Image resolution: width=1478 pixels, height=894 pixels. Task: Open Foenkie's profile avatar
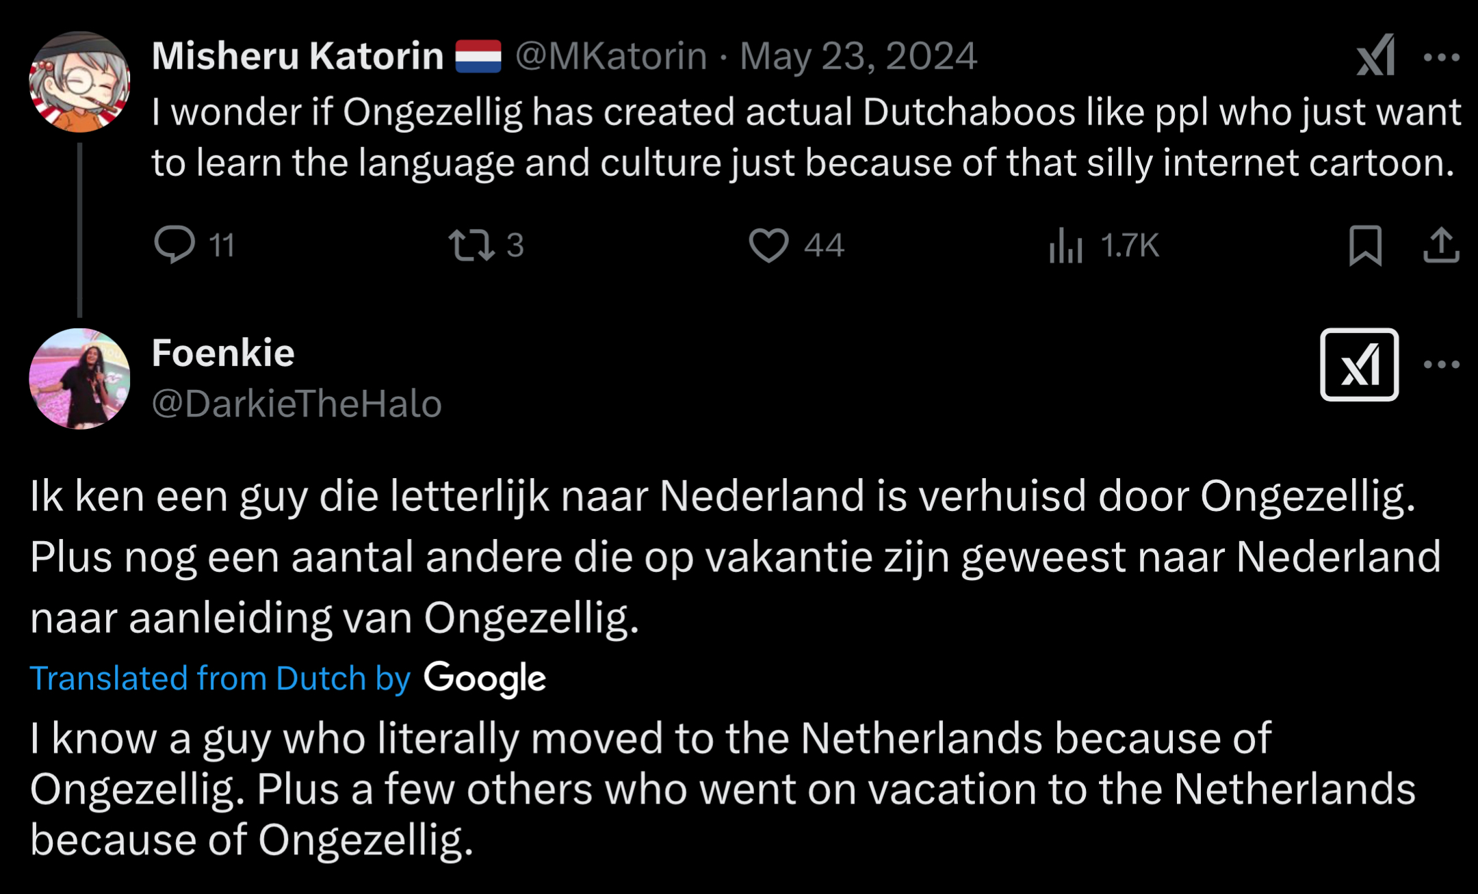pyautogui.click(x=79, y=378)
